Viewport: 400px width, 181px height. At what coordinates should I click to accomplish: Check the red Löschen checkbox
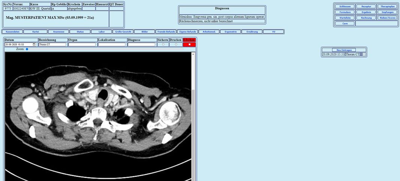click(x=189, y=45)
